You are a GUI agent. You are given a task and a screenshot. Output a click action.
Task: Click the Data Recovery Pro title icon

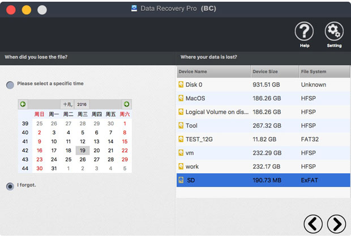pyautogui.click(x=134, y=8)
